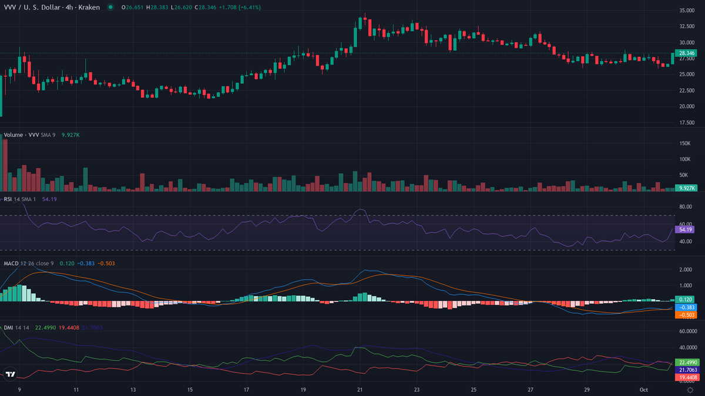Click the green 0.120 MACD scale label
This screenshot has width=705, height=396.
point(686,299)
